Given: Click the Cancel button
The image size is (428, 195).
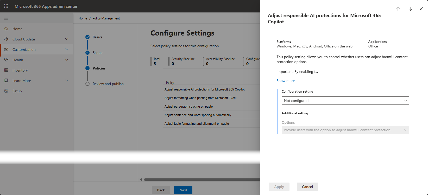Looking at the screenshot, I should pyautogui.click(x=307, y=187).
